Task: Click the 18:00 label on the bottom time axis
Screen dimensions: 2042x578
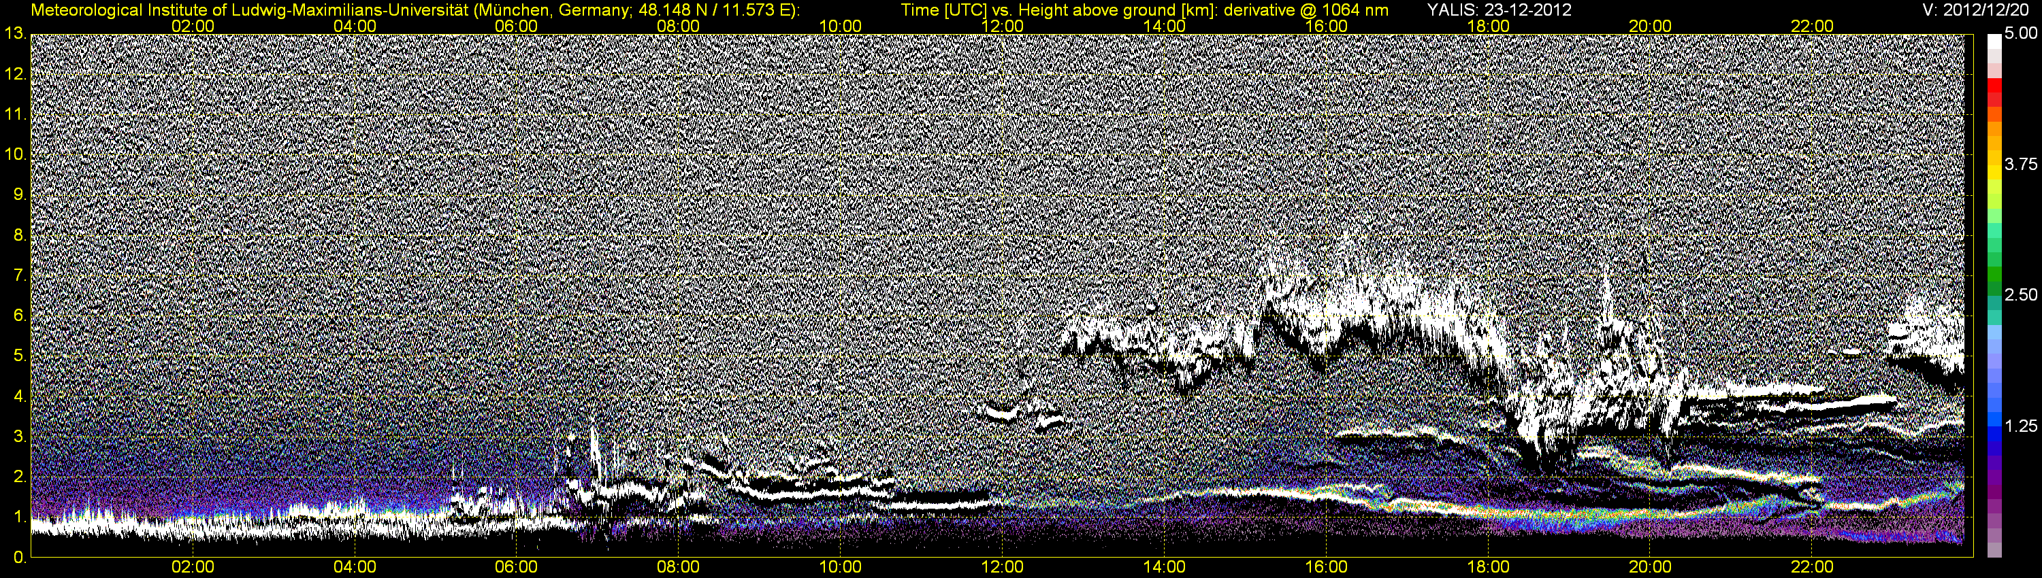Action: tap(1488, 568)
